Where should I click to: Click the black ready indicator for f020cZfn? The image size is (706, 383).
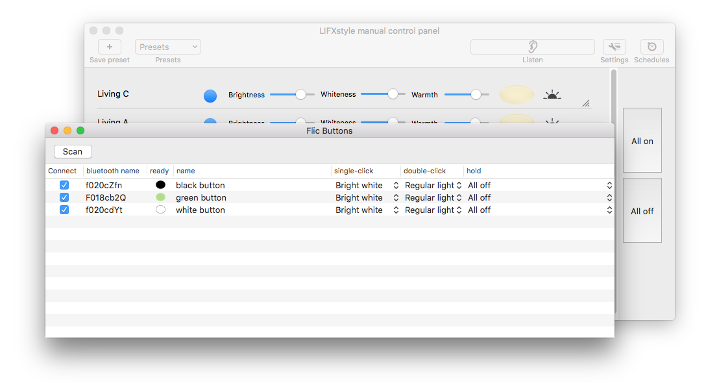pos(160,185)
